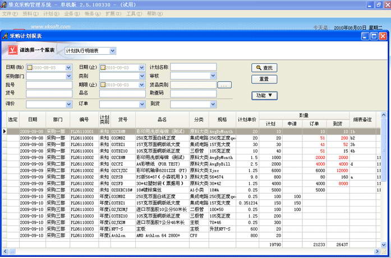Click the total 26437 in footer row

(x=342, y=245)
